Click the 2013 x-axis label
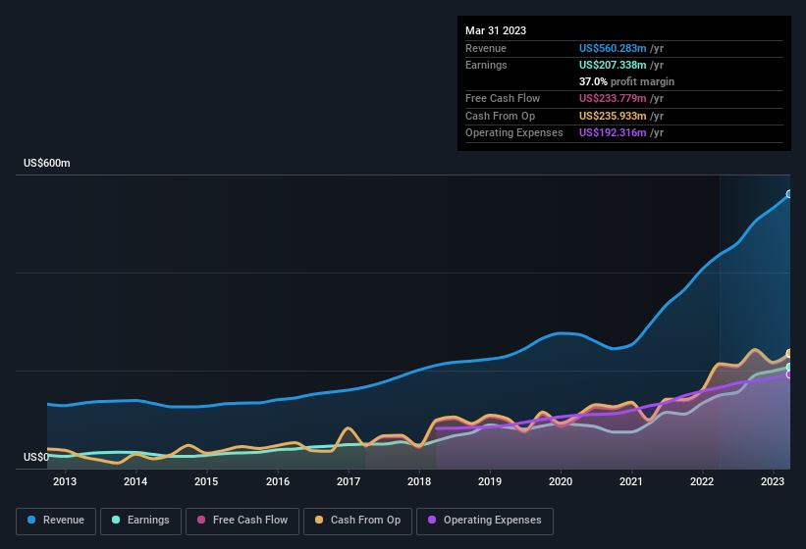 click(x=65, y=481)
